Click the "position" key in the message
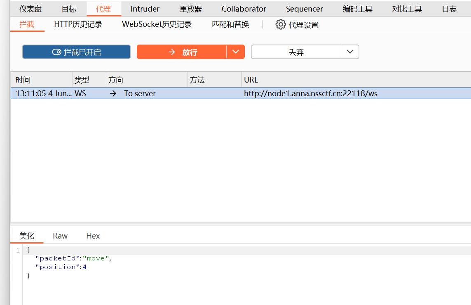Image resolution: width=471 pixels, height=305 pixels. pos(57,267)
